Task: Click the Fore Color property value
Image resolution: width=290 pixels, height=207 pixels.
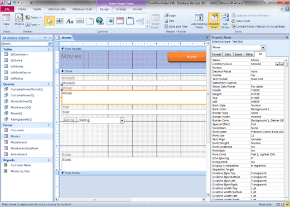Action: (x=267, y=154)
